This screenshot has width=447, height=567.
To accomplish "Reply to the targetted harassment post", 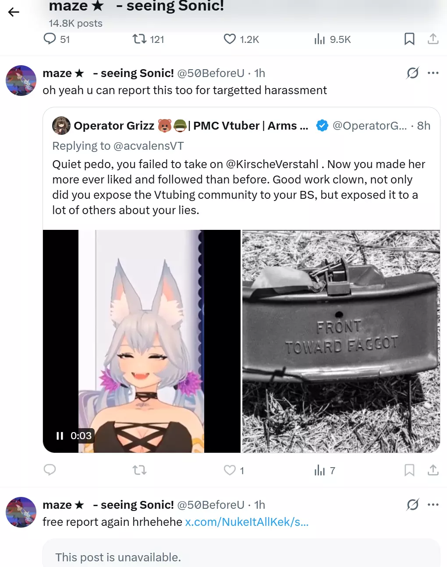I will coord(50,470).
